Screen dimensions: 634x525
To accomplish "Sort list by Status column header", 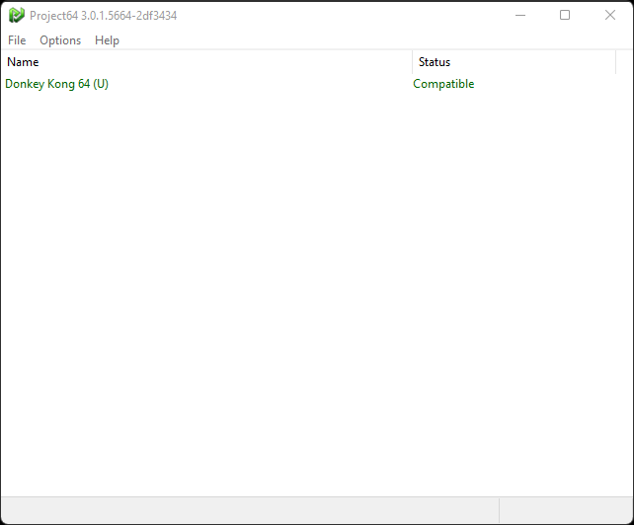I will coord(514,62).
